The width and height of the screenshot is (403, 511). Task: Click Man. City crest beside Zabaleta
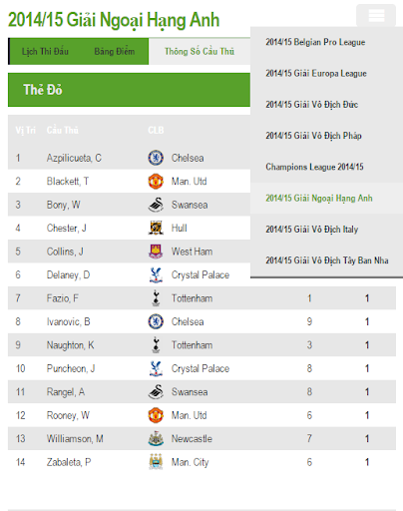(x=156, y=462)
